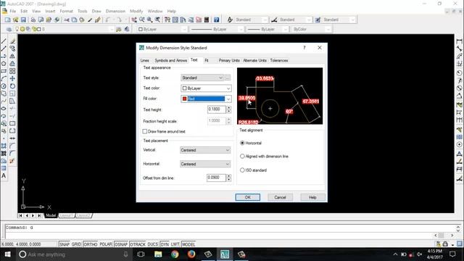Open the Format menu

66,12
